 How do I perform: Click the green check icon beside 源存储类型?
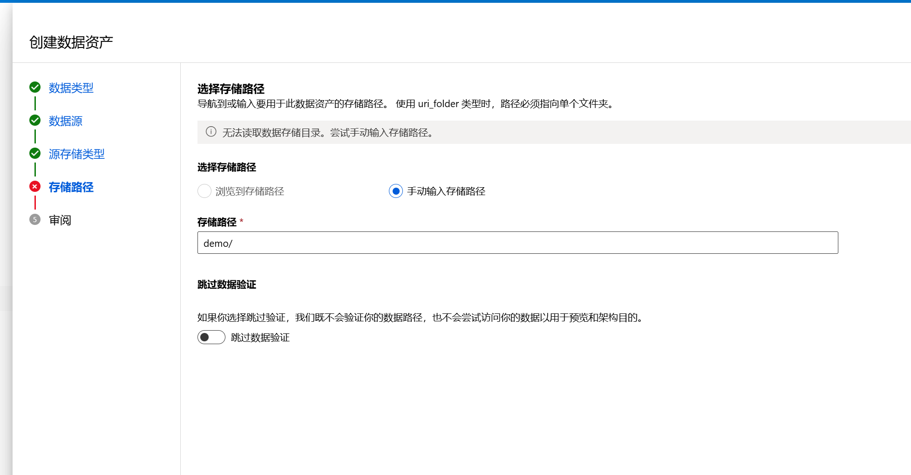coord(35,154)
